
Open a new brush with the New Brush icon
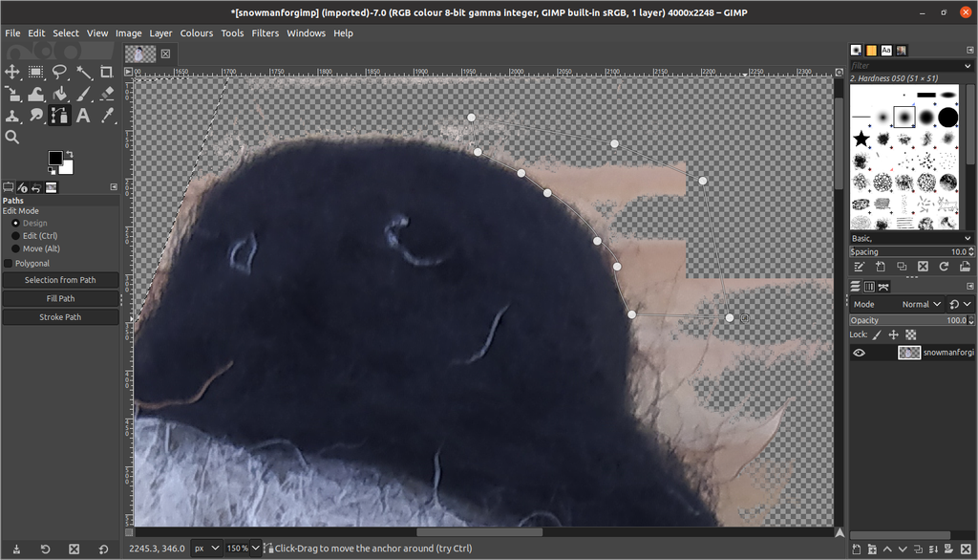click(880, 267)
